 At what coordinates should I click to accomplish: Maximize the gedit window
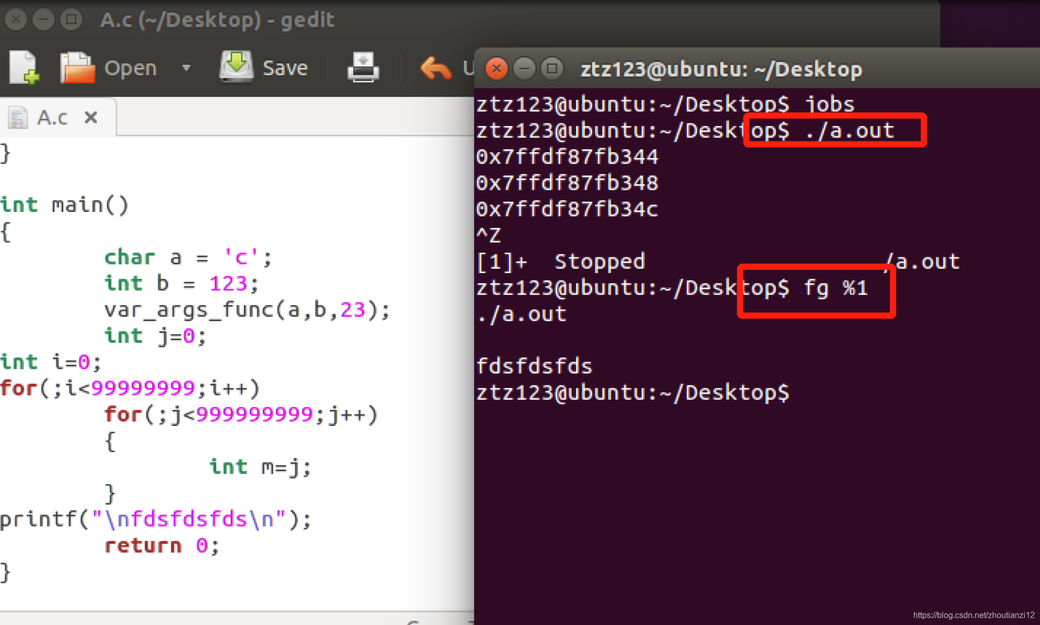click(71, 20)
